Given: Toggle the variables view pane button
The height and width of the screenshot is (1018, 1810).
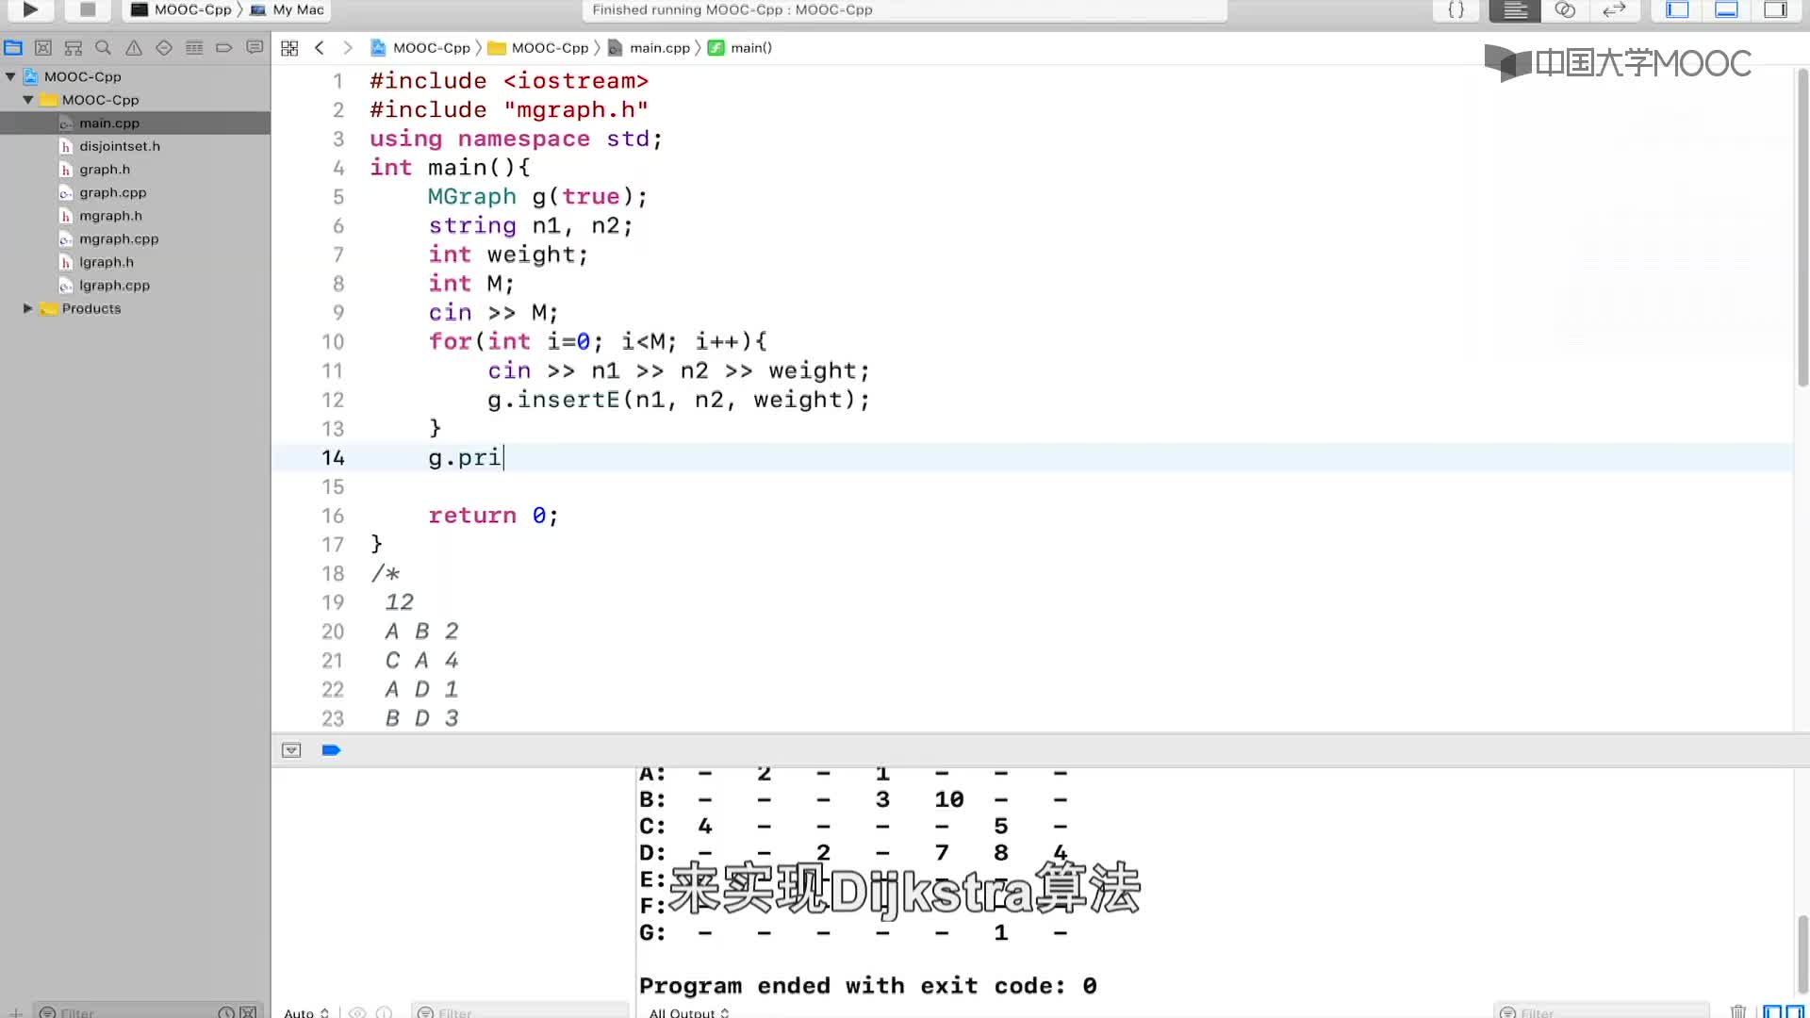Looking at the screenshot, I should click(1772, 1012).
